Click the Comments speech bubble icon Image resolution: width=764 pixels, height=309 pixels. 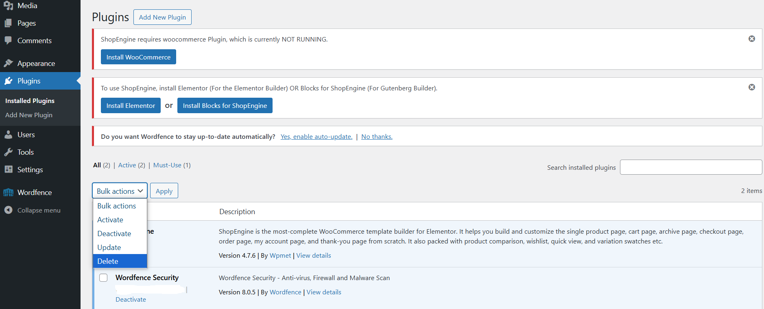coord(8,41)
